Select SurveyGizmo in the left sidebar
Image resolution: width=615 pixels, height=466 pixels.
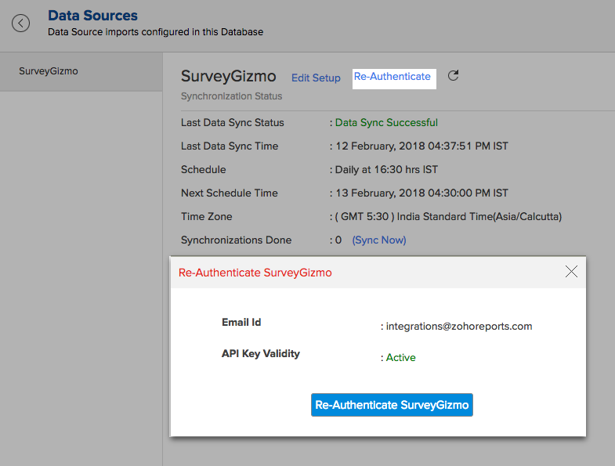coord(81,71)
